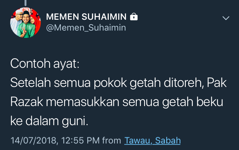Open the Tawau, Sabah location link
Screen dimensions: 239x150
152,140
